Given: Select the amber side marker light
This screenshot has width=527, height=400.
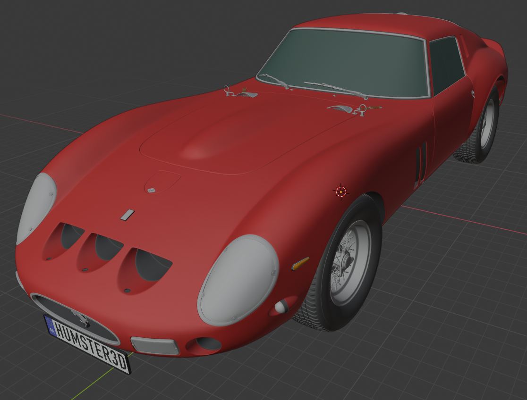Looking at the screenshot, I should point(300,264).
